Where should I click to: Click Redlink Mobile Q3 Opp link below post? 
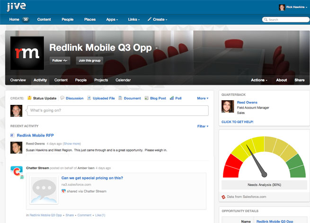point(45,215)
